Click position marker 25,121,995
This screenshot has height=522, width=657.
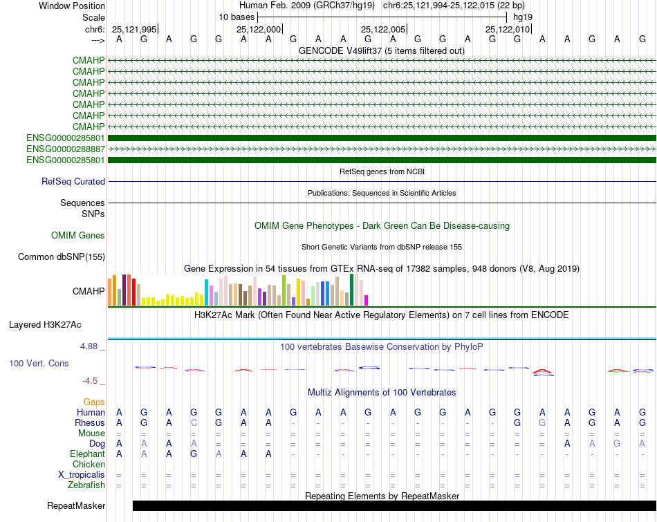pos(134,29)
